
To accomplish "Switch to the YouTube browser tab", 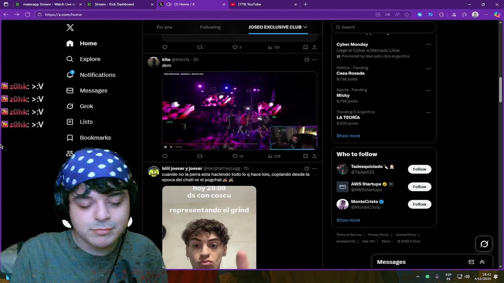I will coord(264,4).
